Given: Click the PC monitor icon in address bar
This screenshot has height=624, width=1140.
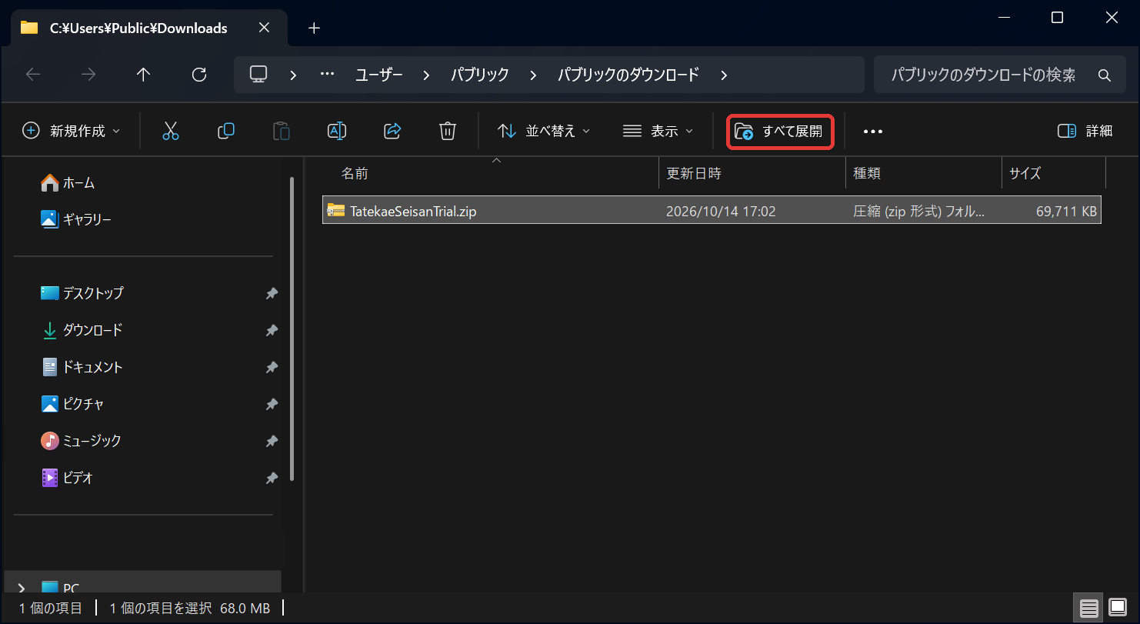Looking at the screenshot, I should (x=258, y=75).
